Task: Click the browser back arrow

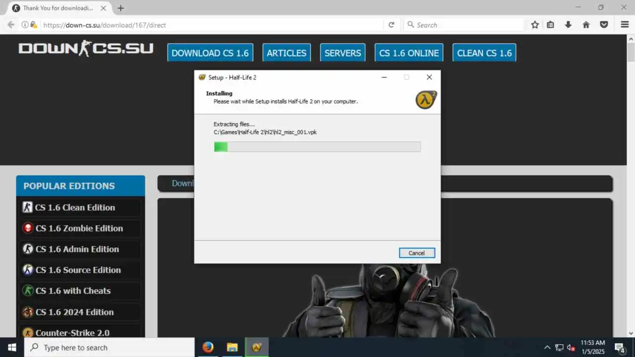Action: 11,25
